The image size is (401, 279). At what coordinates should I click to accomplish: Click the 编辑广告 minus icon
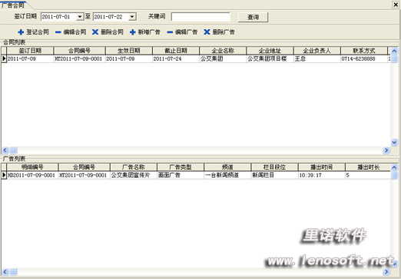pos(170,32)
